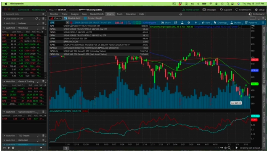
Task: Select the Product Depth sub-tab
Action: click(93, 18)
